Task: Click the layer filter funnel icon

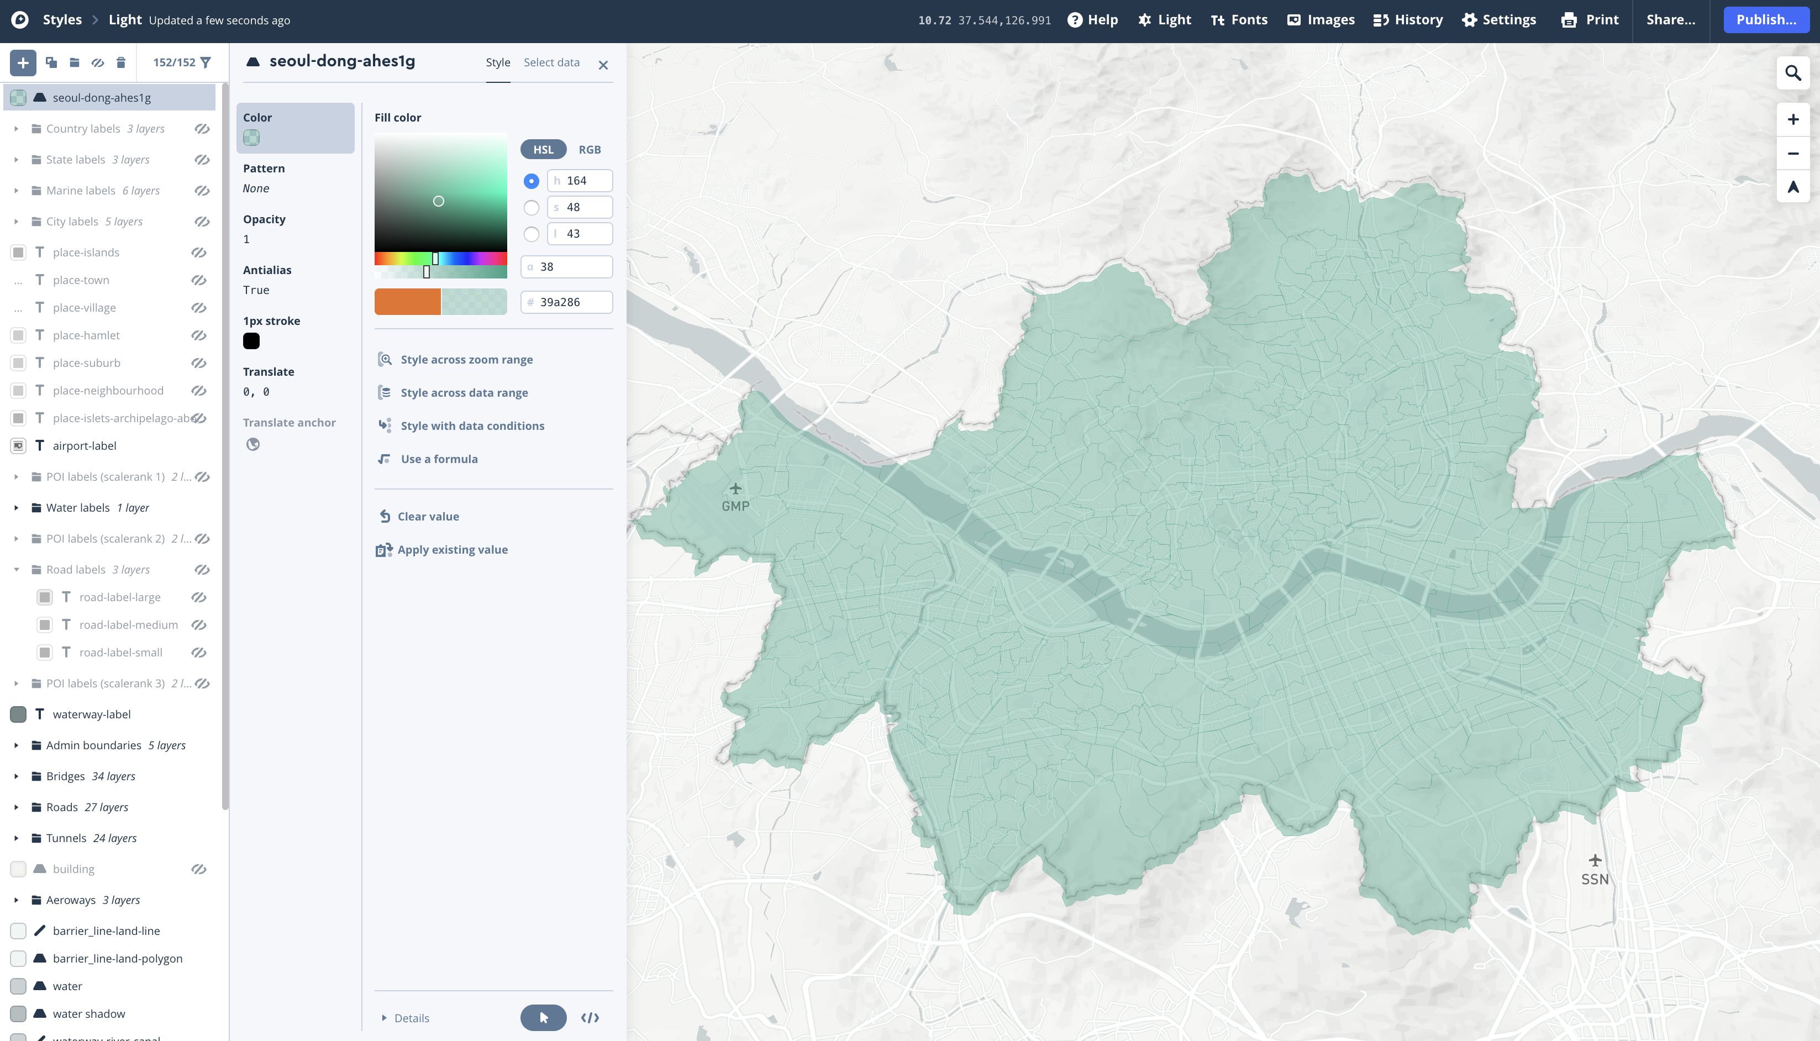Action: coord(206,63)
